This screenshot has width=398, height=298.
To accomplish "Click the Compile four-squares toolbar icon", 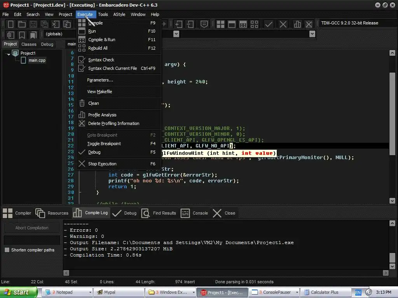I will (220, 24).
